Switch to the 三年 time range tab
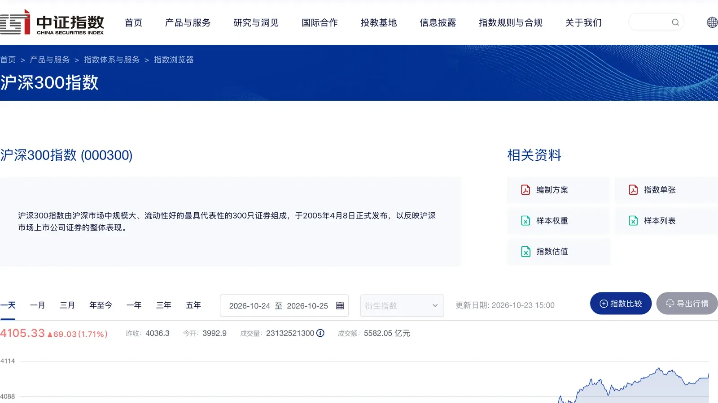This screenshot has width=718, height=403. coord(164,305)
